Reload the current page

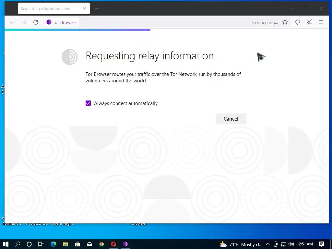point(36,22)
